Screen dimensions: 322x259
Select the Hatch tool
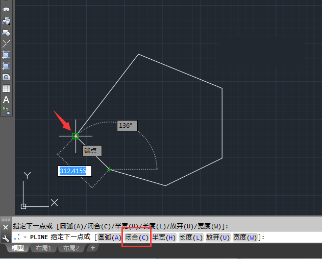(6, 55)
